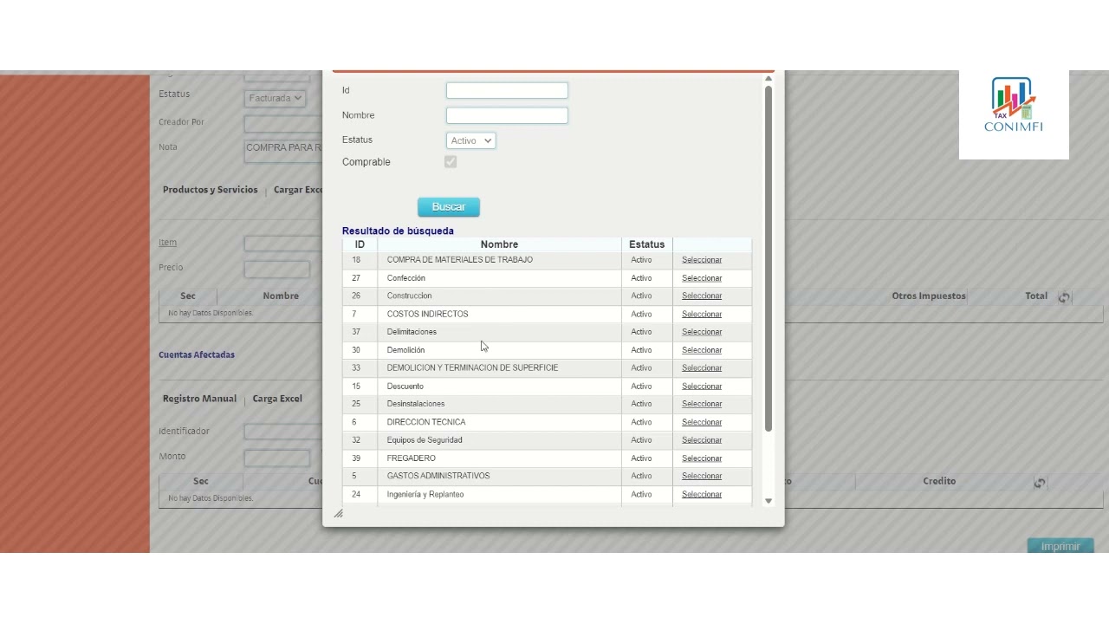Focus the Identificador input field

click(x=283, y=432)
